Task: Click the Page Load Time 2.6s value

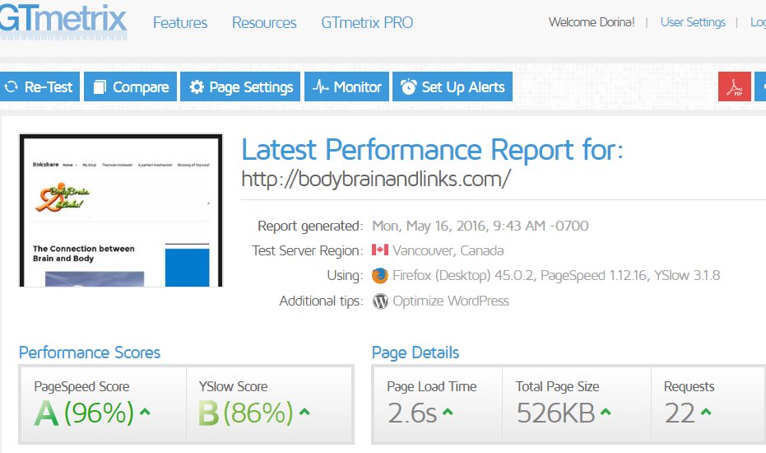Action: coord(412,413)
